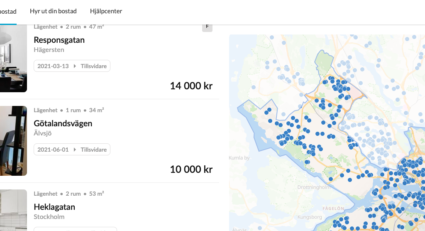This screenshot has height=231, width=425.
Task: Click the FÅGELÖN label on map
Action: pyautogui.click(x=333, y=209)
